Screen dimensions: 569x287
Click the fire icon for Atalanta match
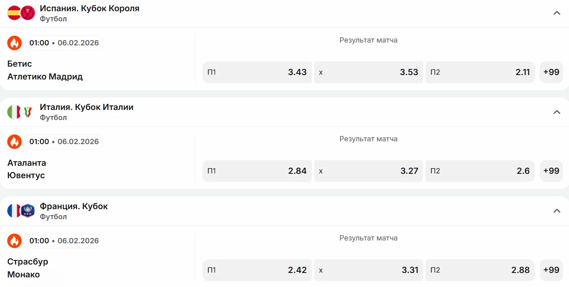[14, 142]
